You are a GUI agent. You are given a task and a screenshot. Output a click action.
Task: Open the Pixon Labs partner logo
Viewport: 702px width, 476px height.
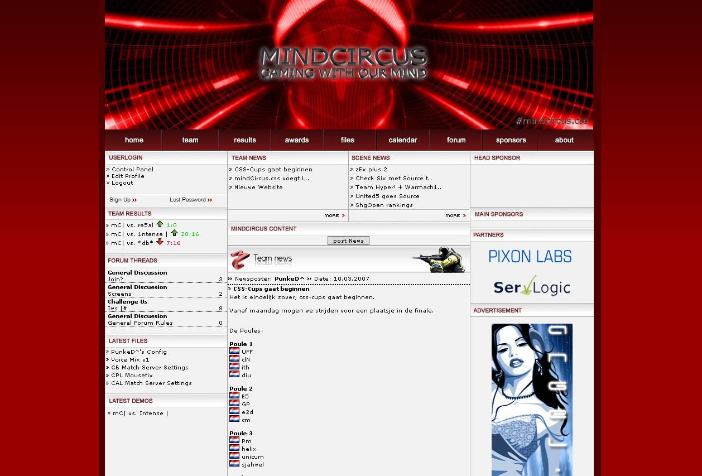coord(530,257)
